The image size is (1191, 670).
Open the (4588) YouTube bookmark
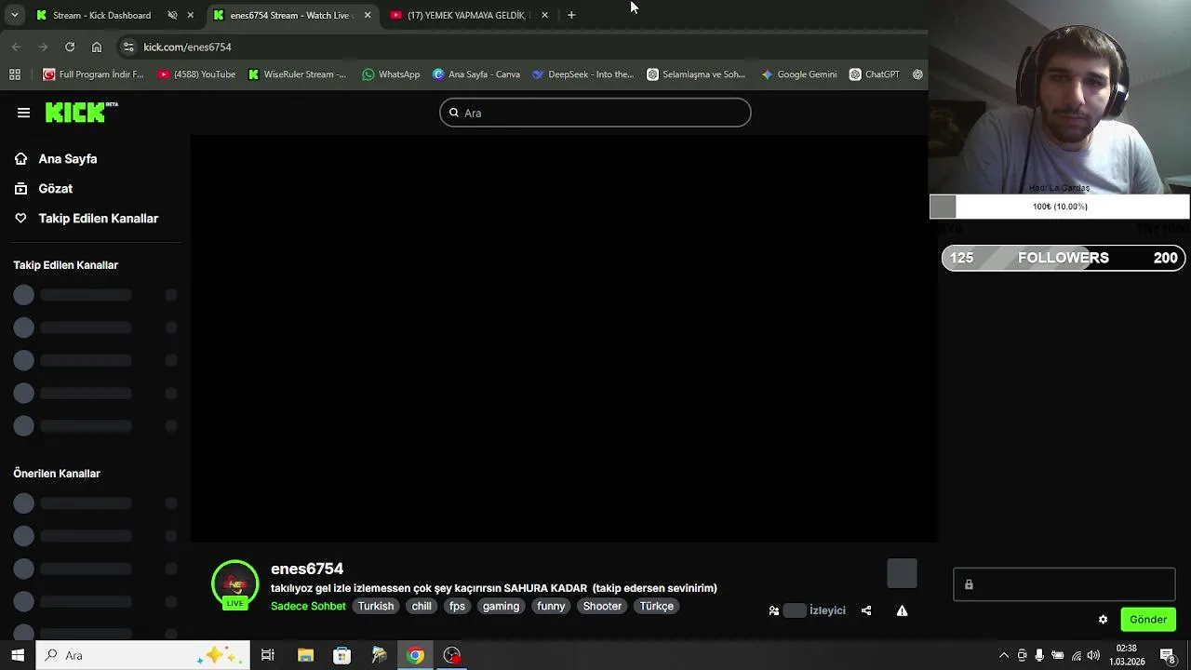click(x=196, y=74)
